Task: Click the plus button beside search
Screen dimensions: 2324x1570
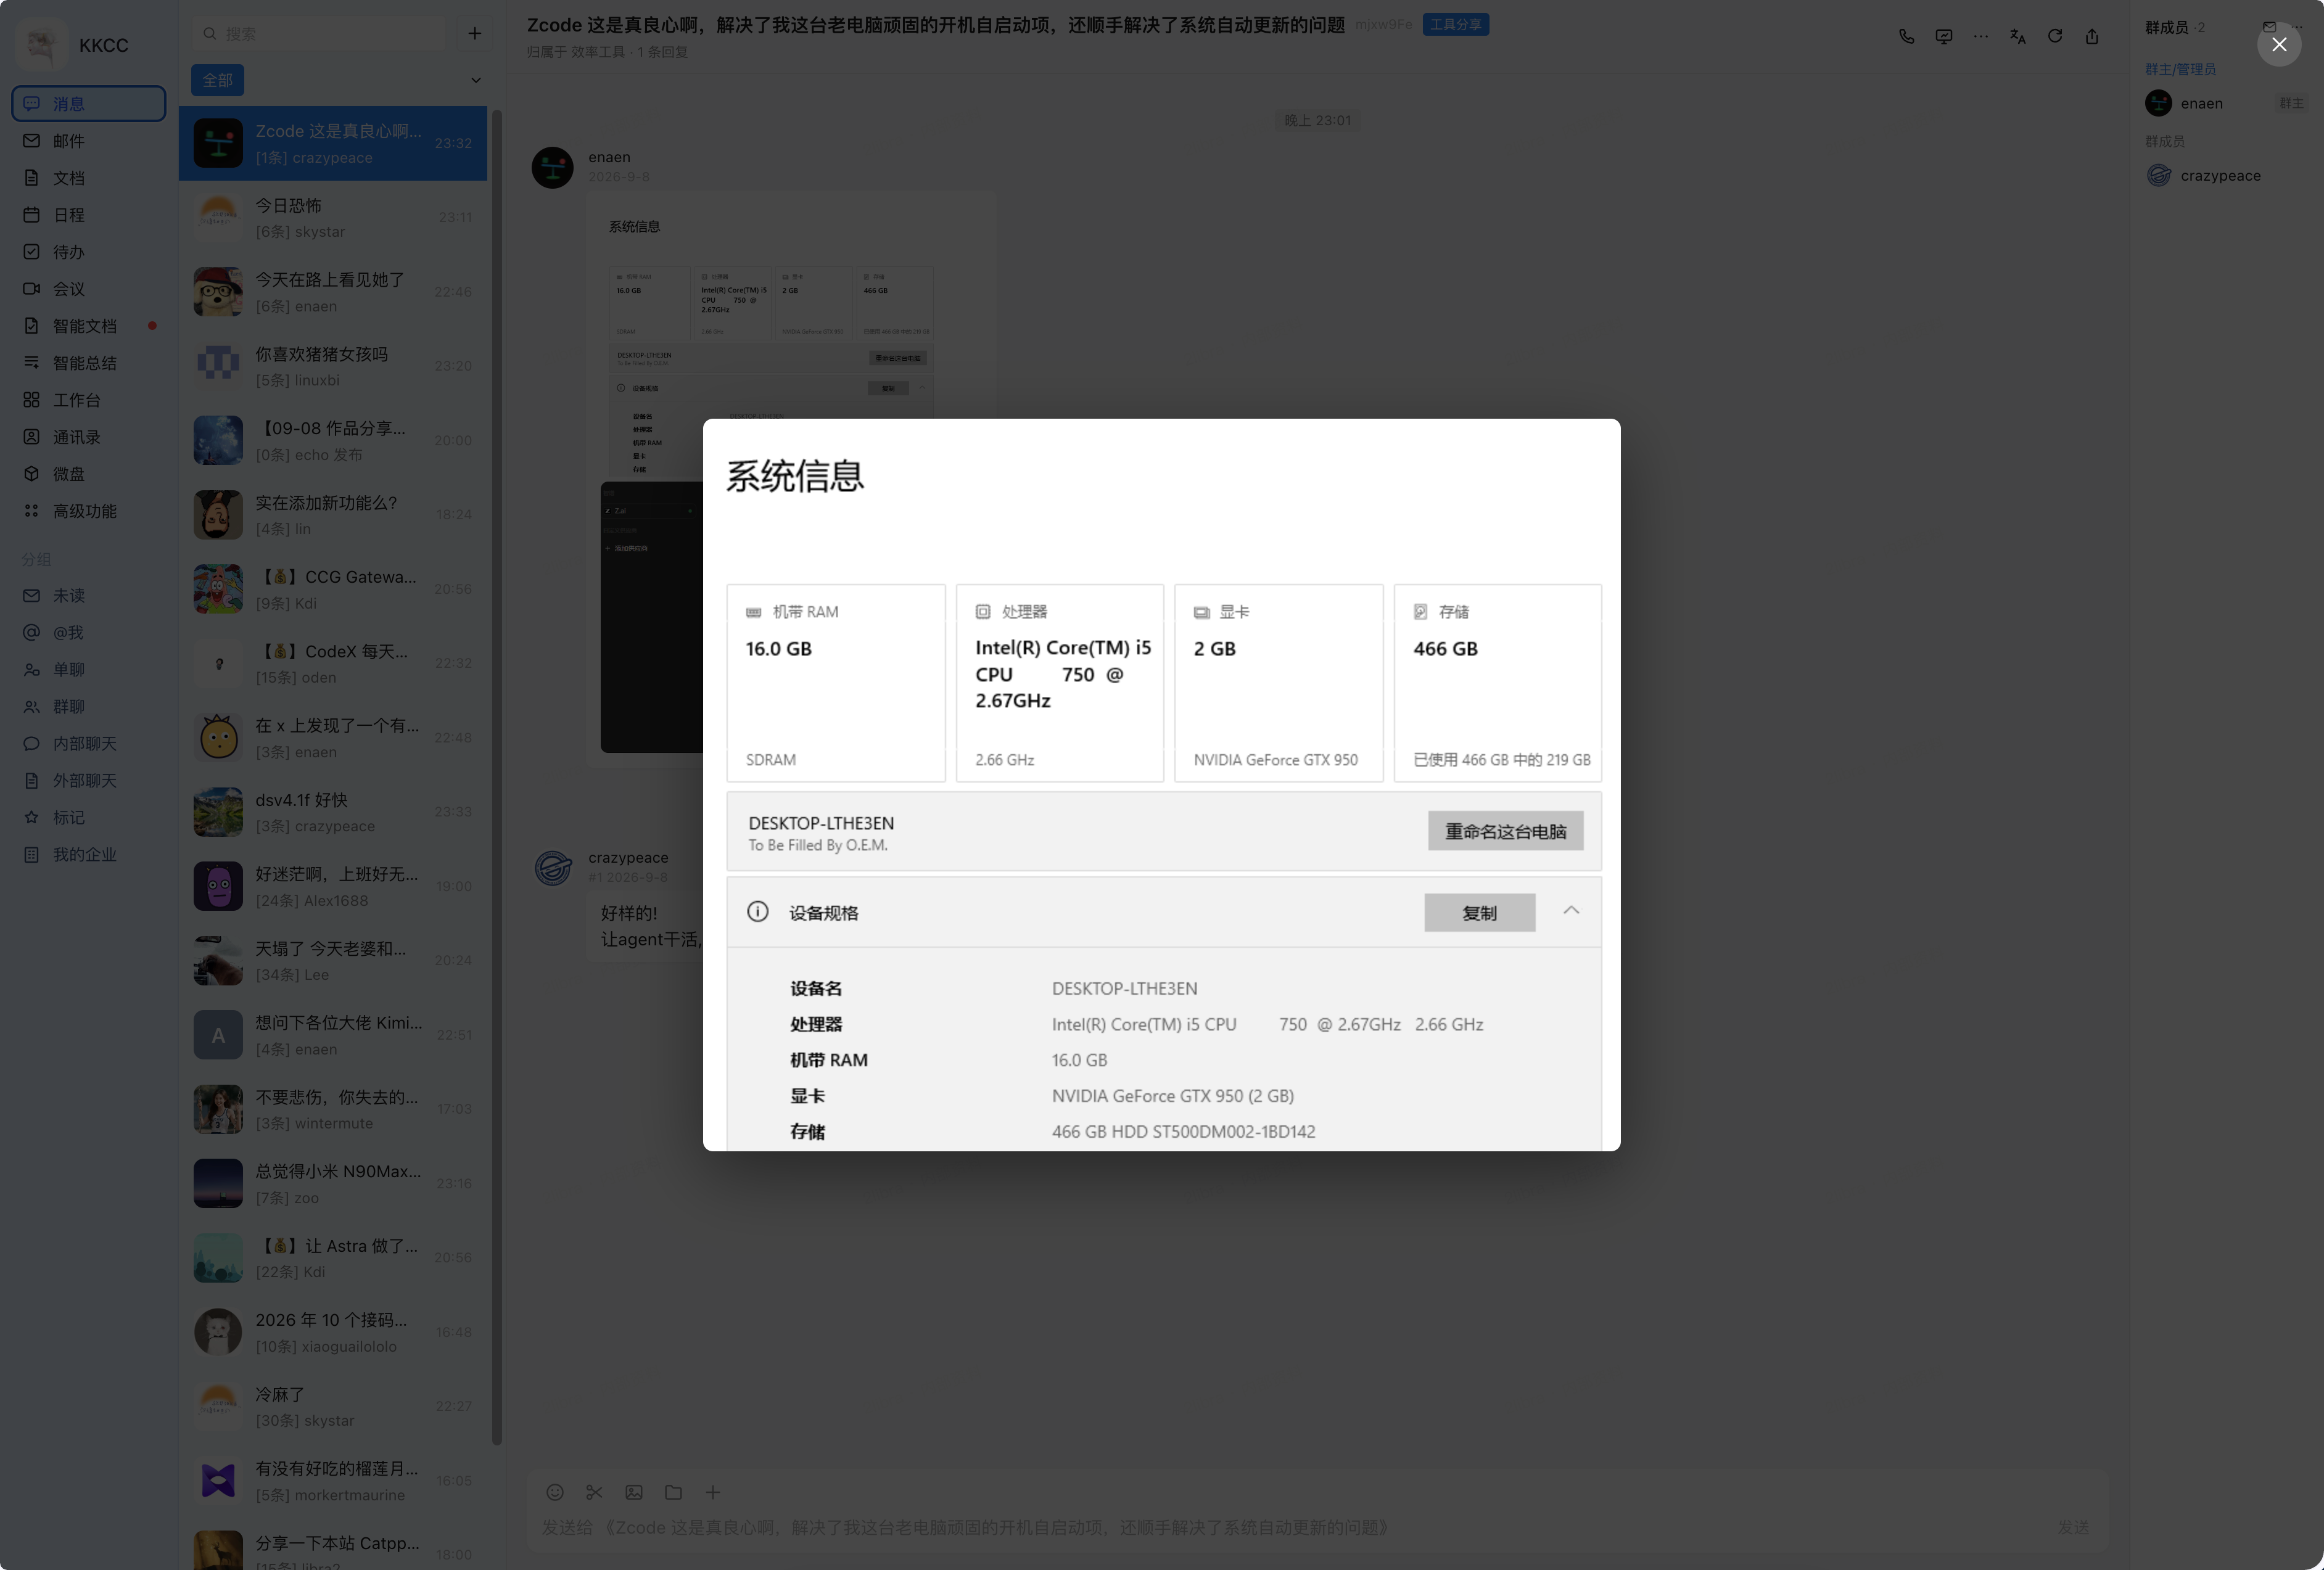Action: point(474,33)
